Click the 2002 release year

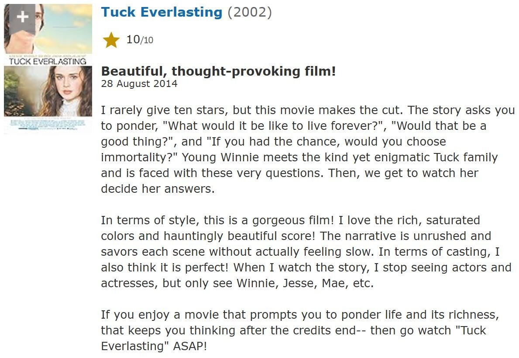[249, 12]
